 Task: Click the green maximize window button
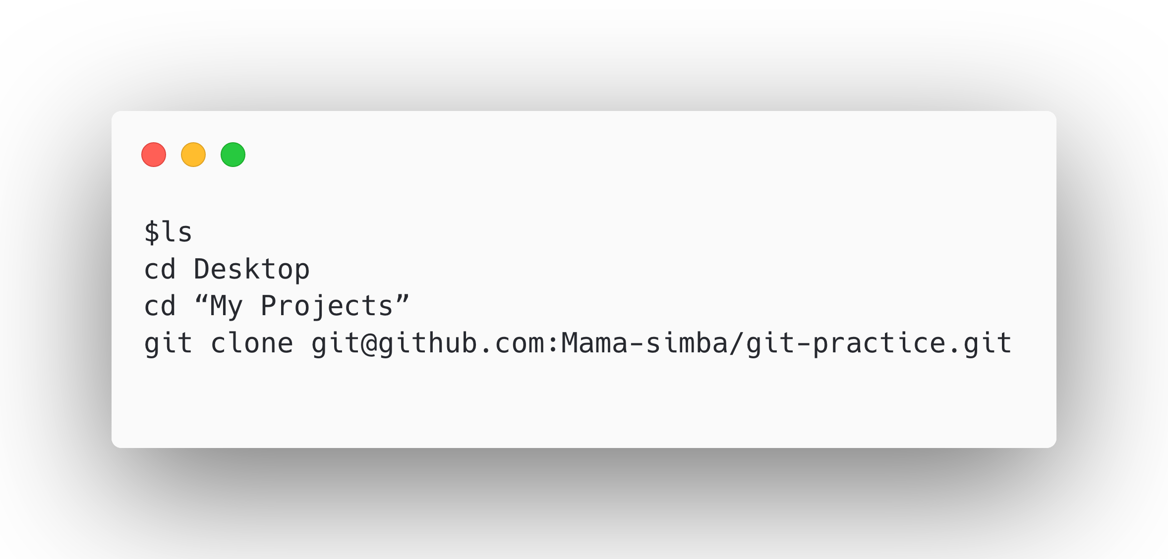pos(233,155)
